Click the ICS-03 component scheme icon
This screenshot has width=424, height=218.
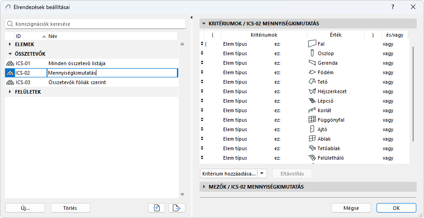(10, 82)
